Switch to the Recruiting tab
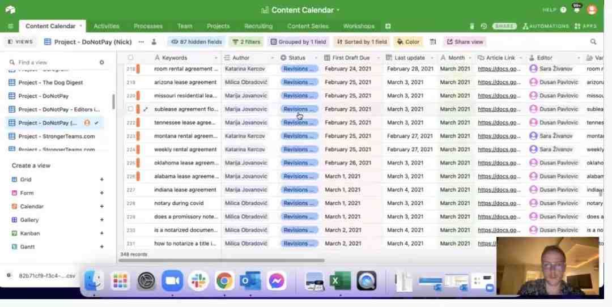The image size is (612, 307). coord(258,26)
